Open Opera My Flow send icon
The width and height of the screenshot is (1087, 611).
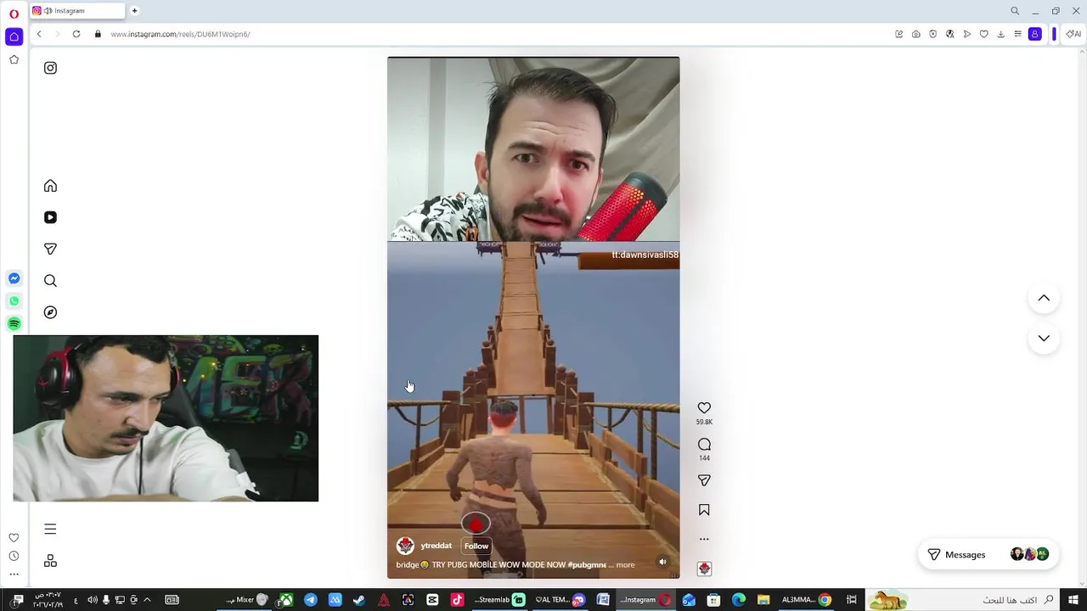click(967, 34)
